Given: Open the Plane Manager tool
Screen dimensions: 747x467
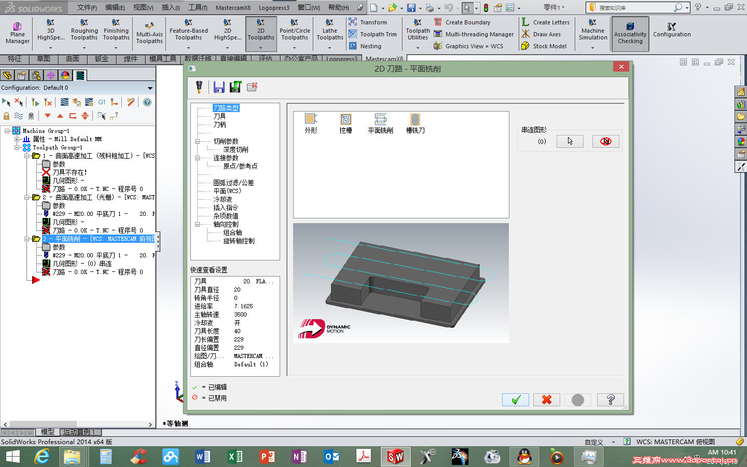Looking at the screenshot, I should (18, 33).
